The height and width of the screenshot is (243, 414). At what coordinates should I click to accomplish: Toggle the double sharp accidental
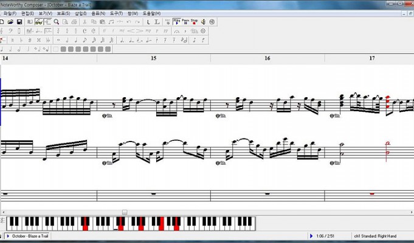(39, 40)
